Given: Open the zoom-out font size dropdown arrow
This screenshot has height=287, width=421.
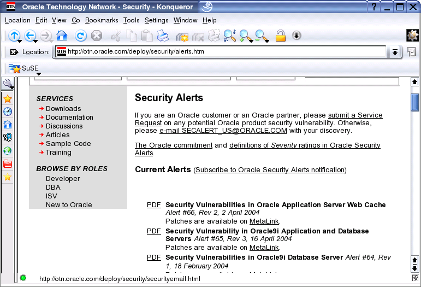Looking at the screenshot, I should pyautogui.click(x=267, y=42).
